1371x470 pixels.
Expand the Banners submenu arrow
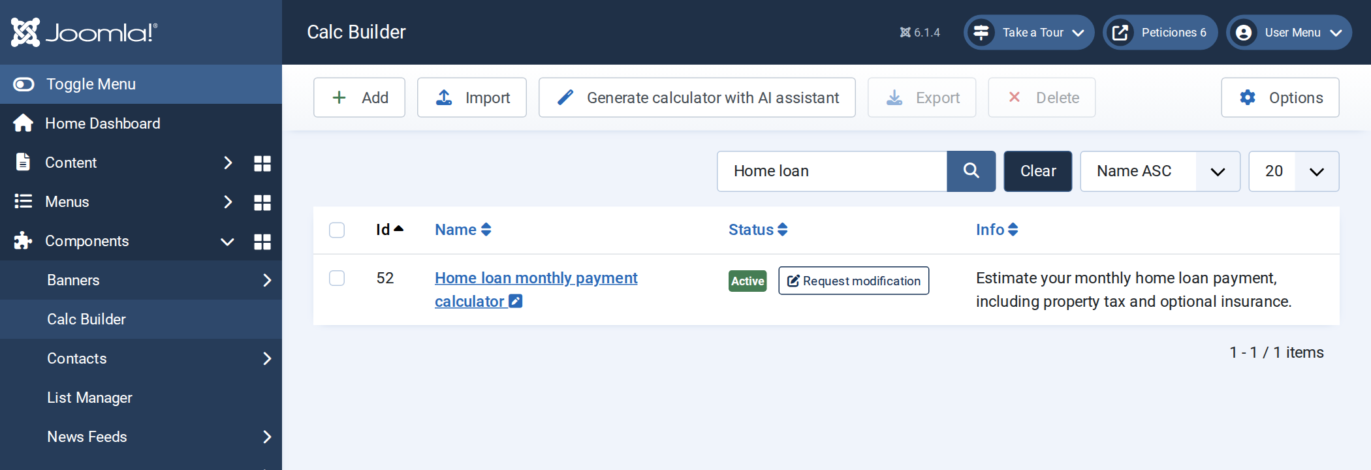267,280
